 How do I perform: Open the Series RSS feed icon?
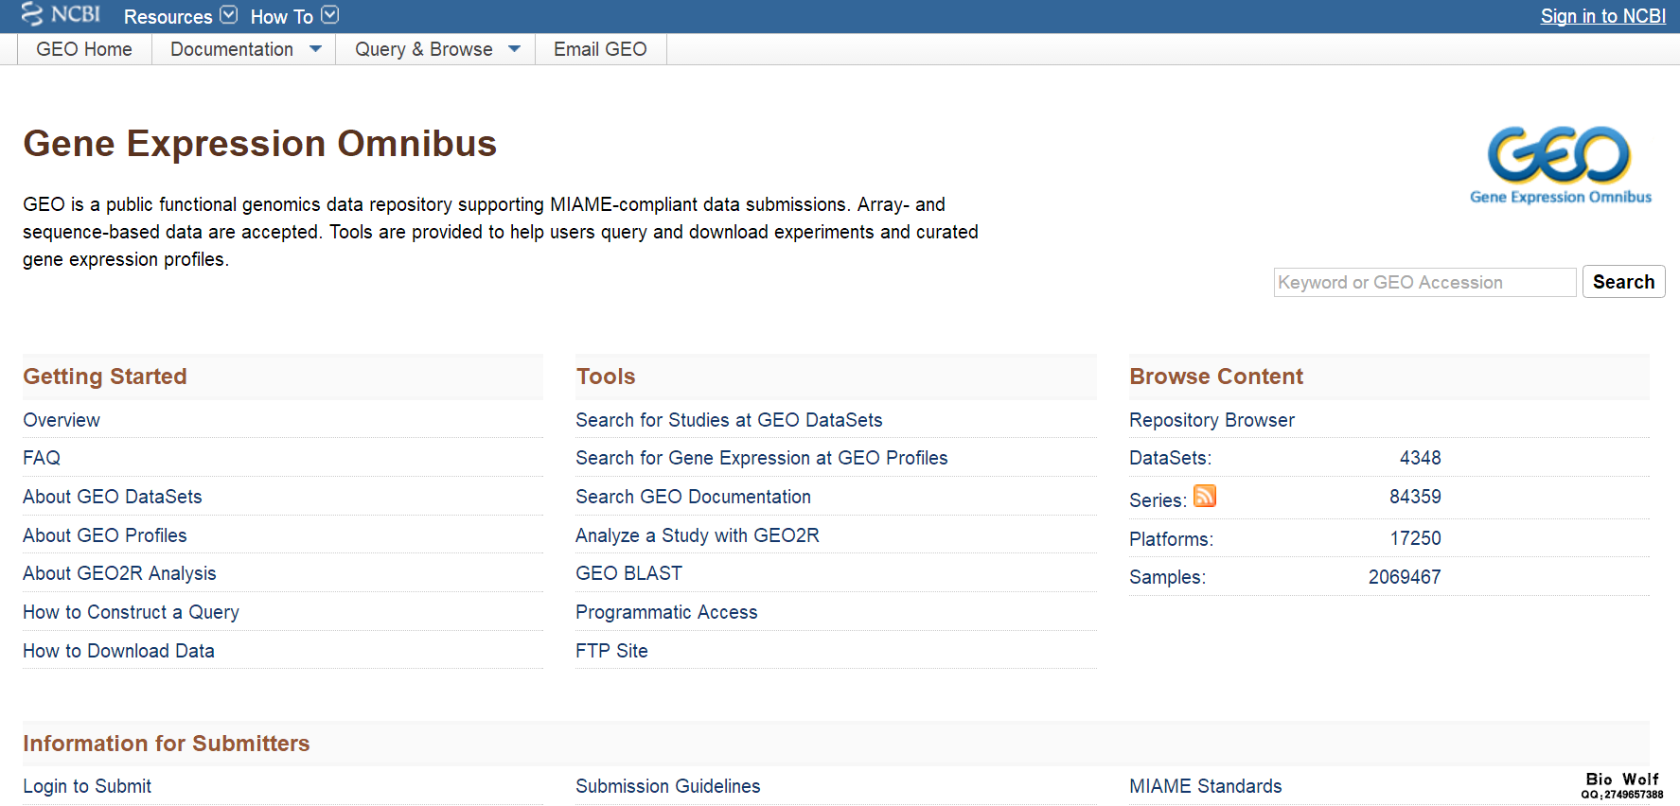(1205, 496)
